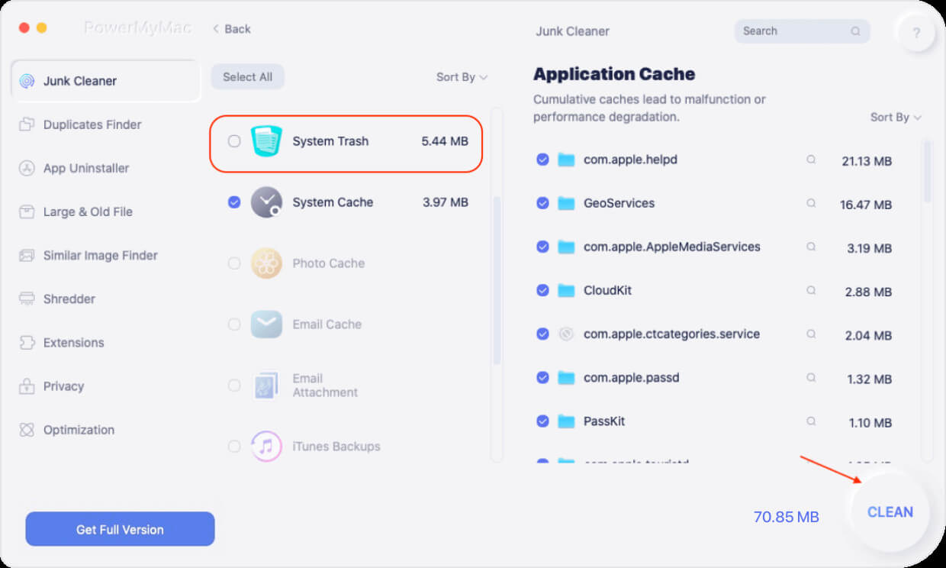Click the com.apple.ctcategories.service file icon
The image size is (946, 568).
[x=565, y=334]
